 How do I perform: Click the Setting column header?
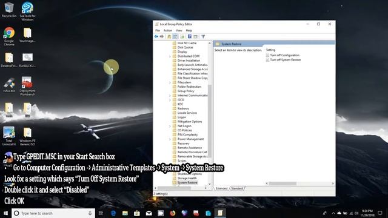[270, 50]
